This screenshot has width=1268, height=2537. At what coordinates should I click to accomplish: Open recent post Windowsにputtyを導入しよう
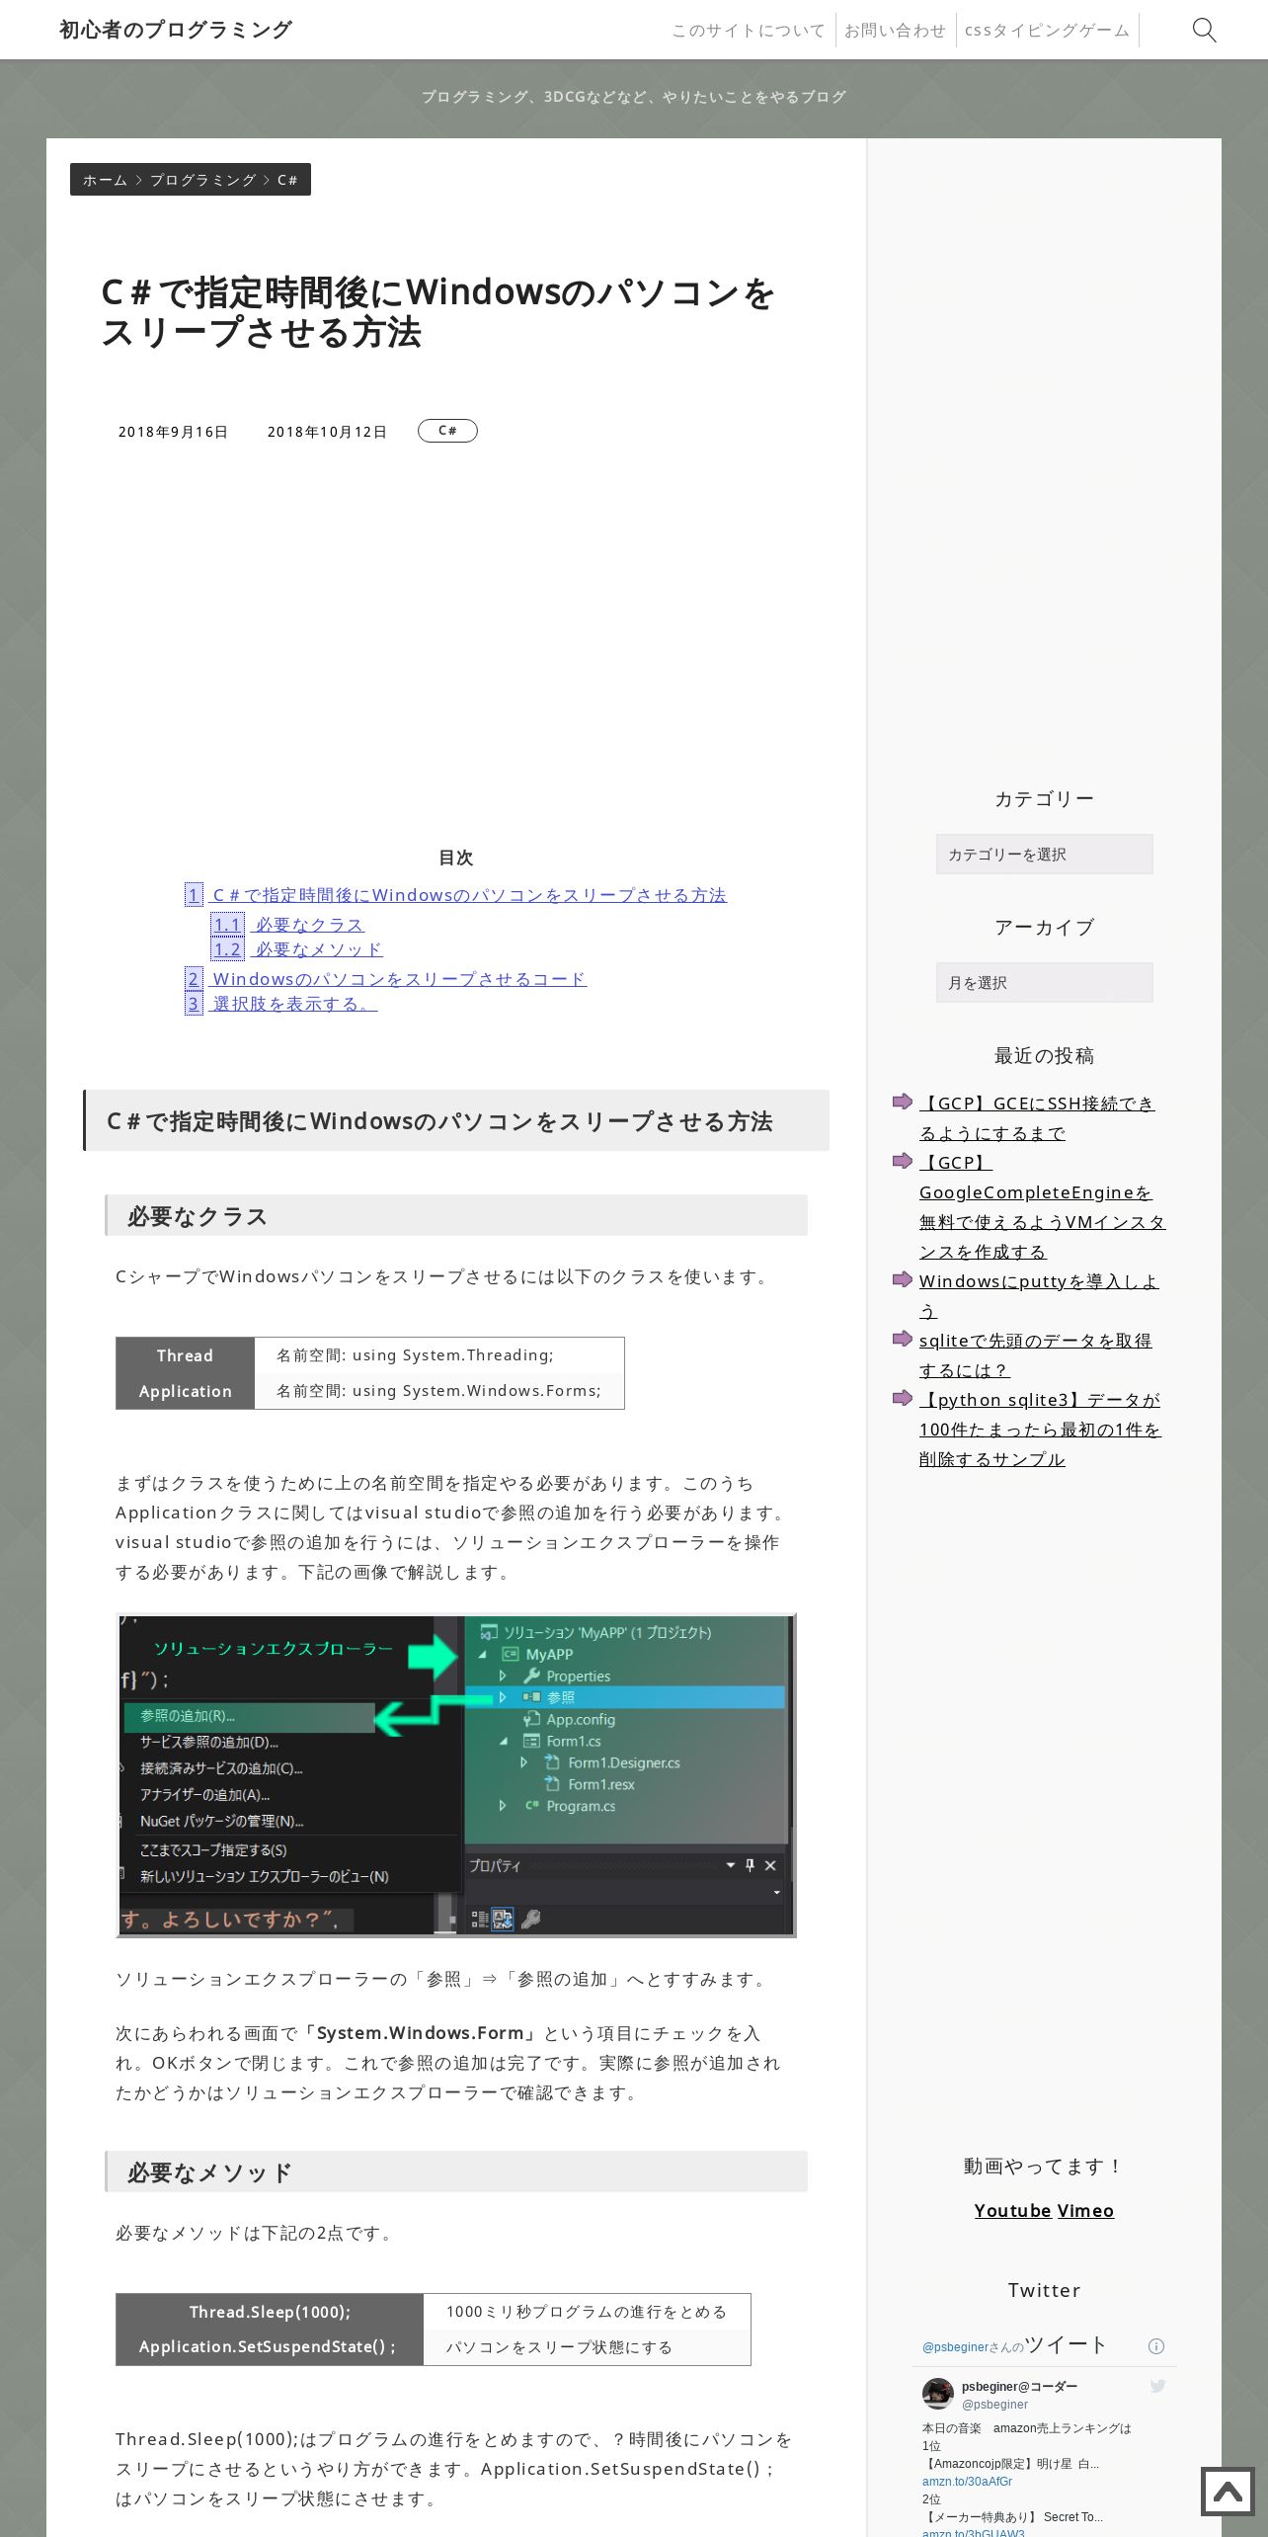(x=1039, y=1296)
